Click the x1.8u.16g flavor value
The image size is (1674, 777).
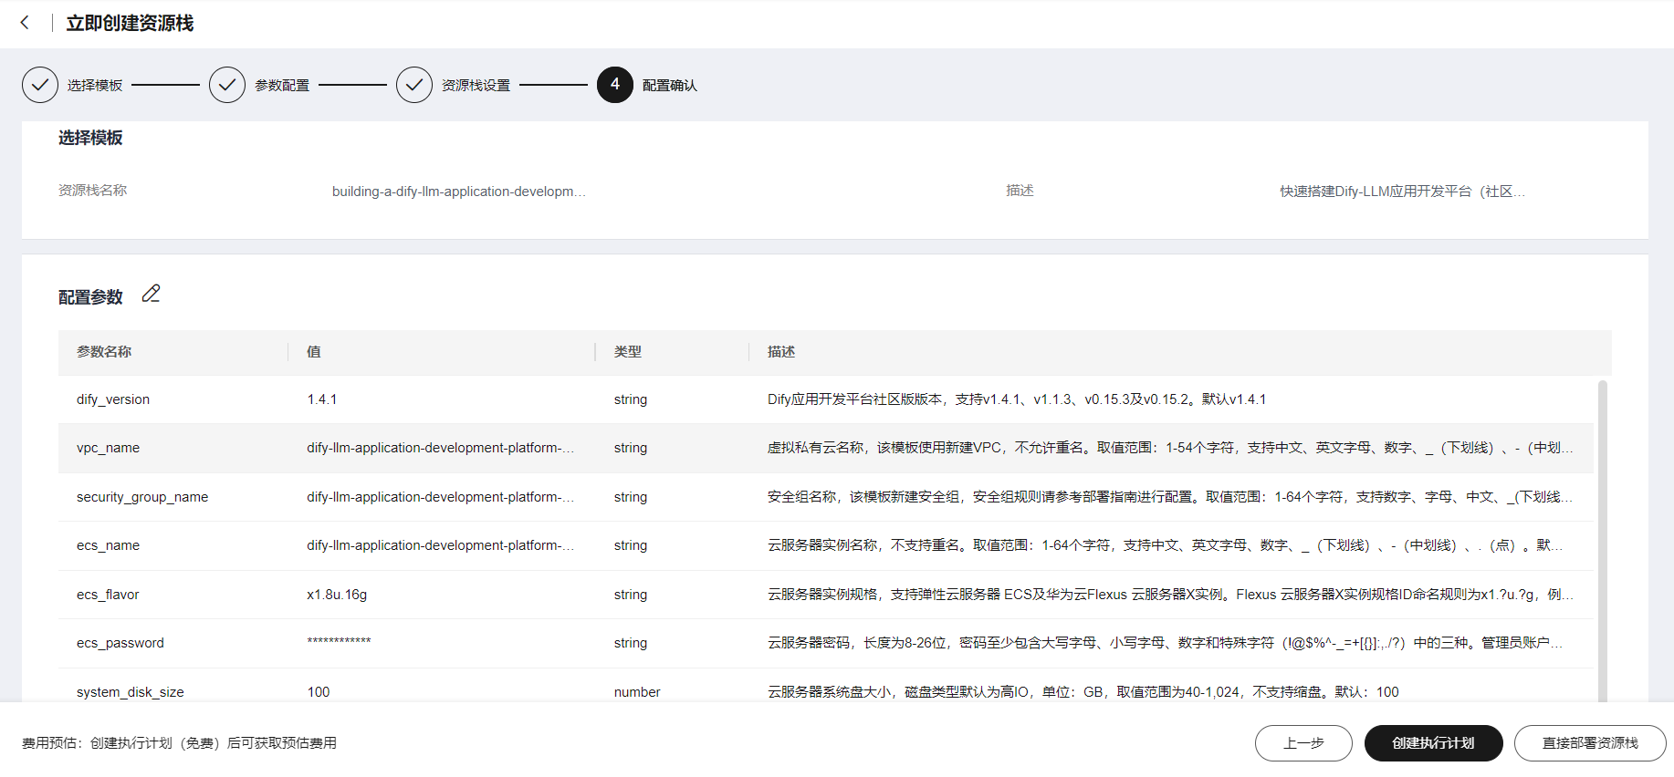click(337, 595)
